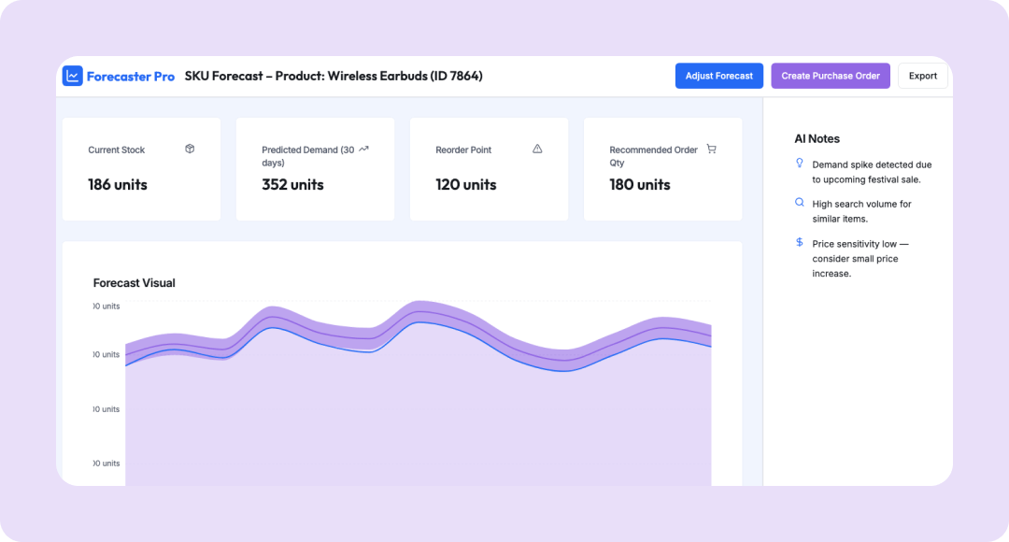Click the Export button

922,76
